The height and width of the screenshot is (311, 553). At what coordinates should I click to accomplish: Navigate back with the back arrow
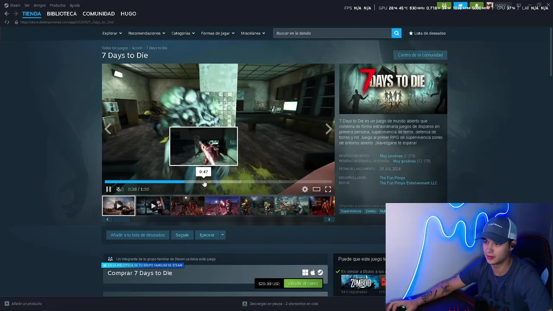click(6, 14)
